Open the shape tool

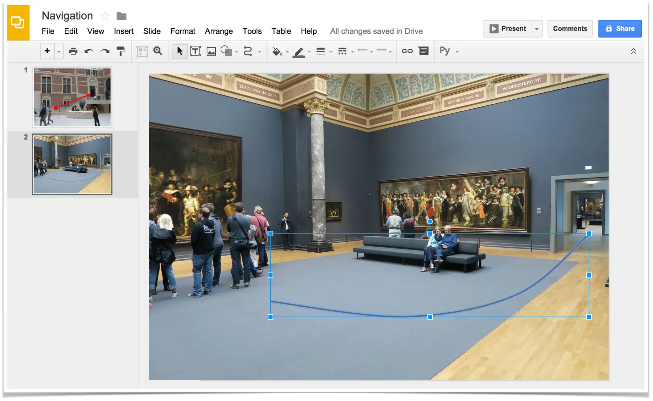[226, 51]
